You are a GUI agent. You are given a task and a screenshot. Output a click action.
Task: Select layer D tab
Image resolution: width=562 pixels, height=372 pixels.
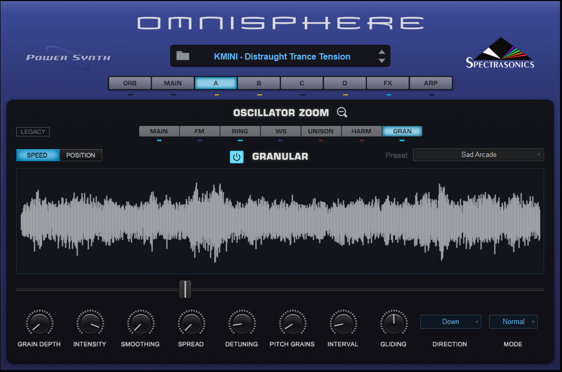click(345, 83)
